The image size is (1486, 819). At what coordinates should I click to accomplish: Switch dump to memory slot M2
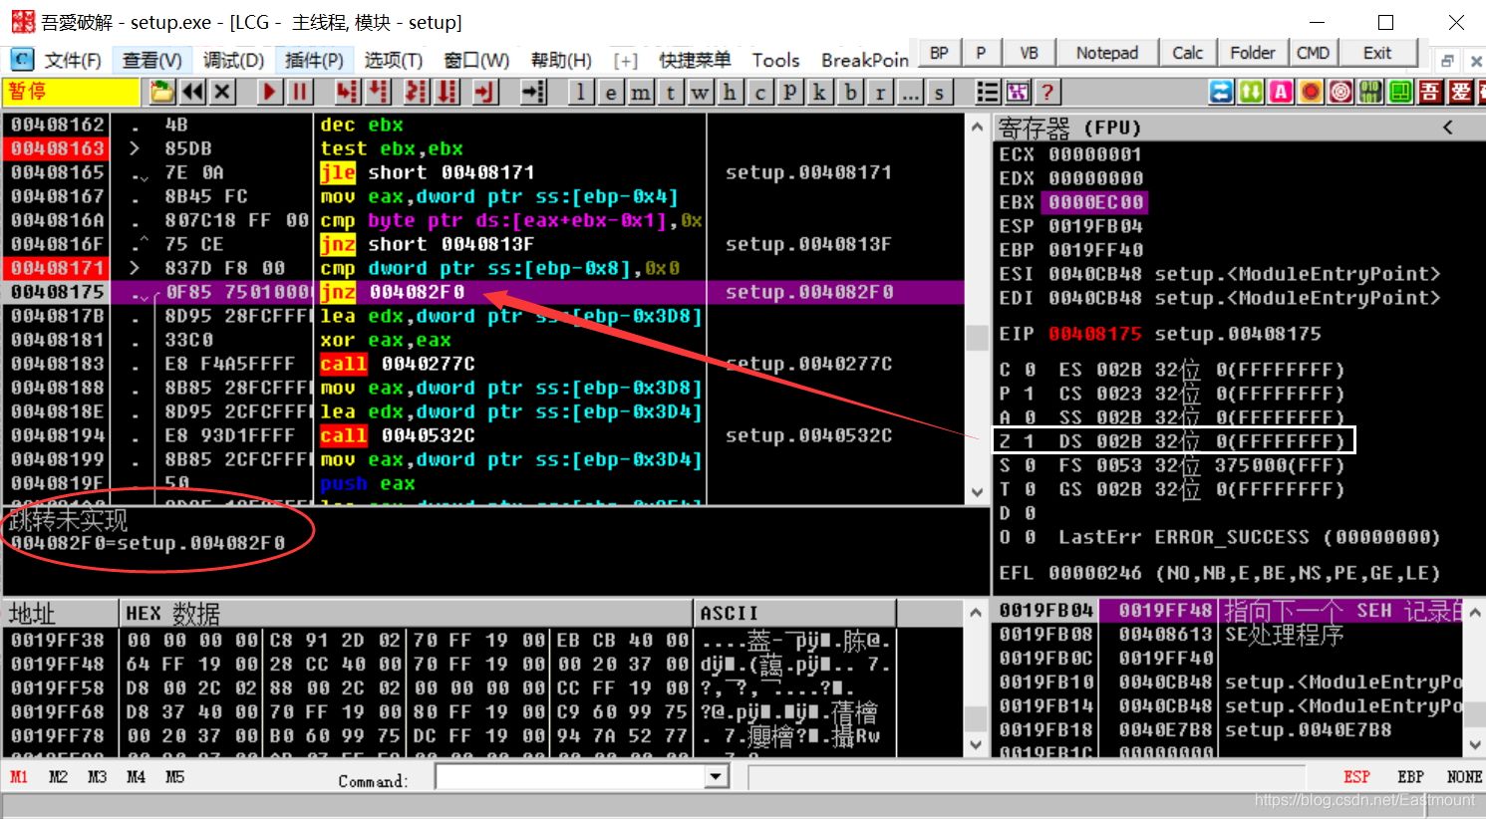[58, 777]
